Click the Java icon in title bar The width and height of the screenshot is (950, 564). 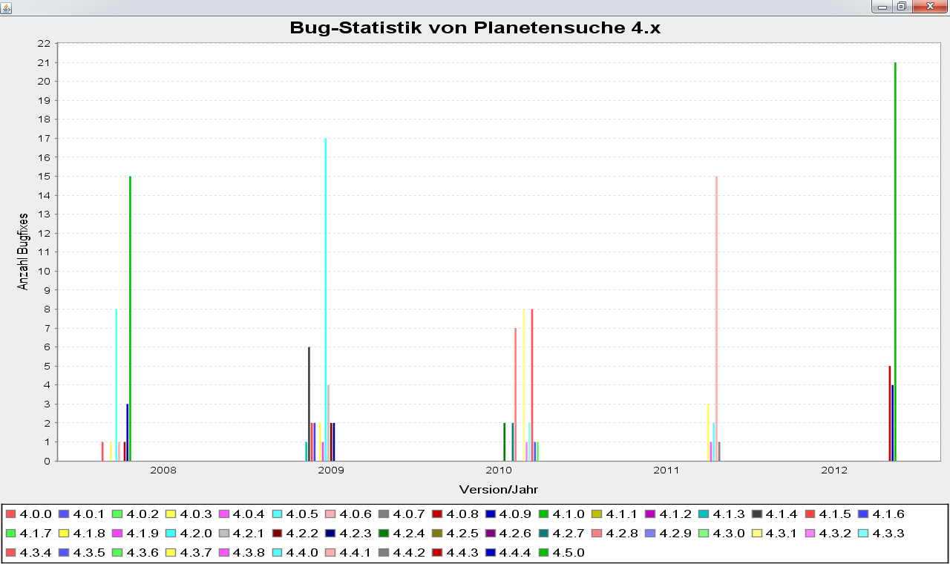[6, 7]
